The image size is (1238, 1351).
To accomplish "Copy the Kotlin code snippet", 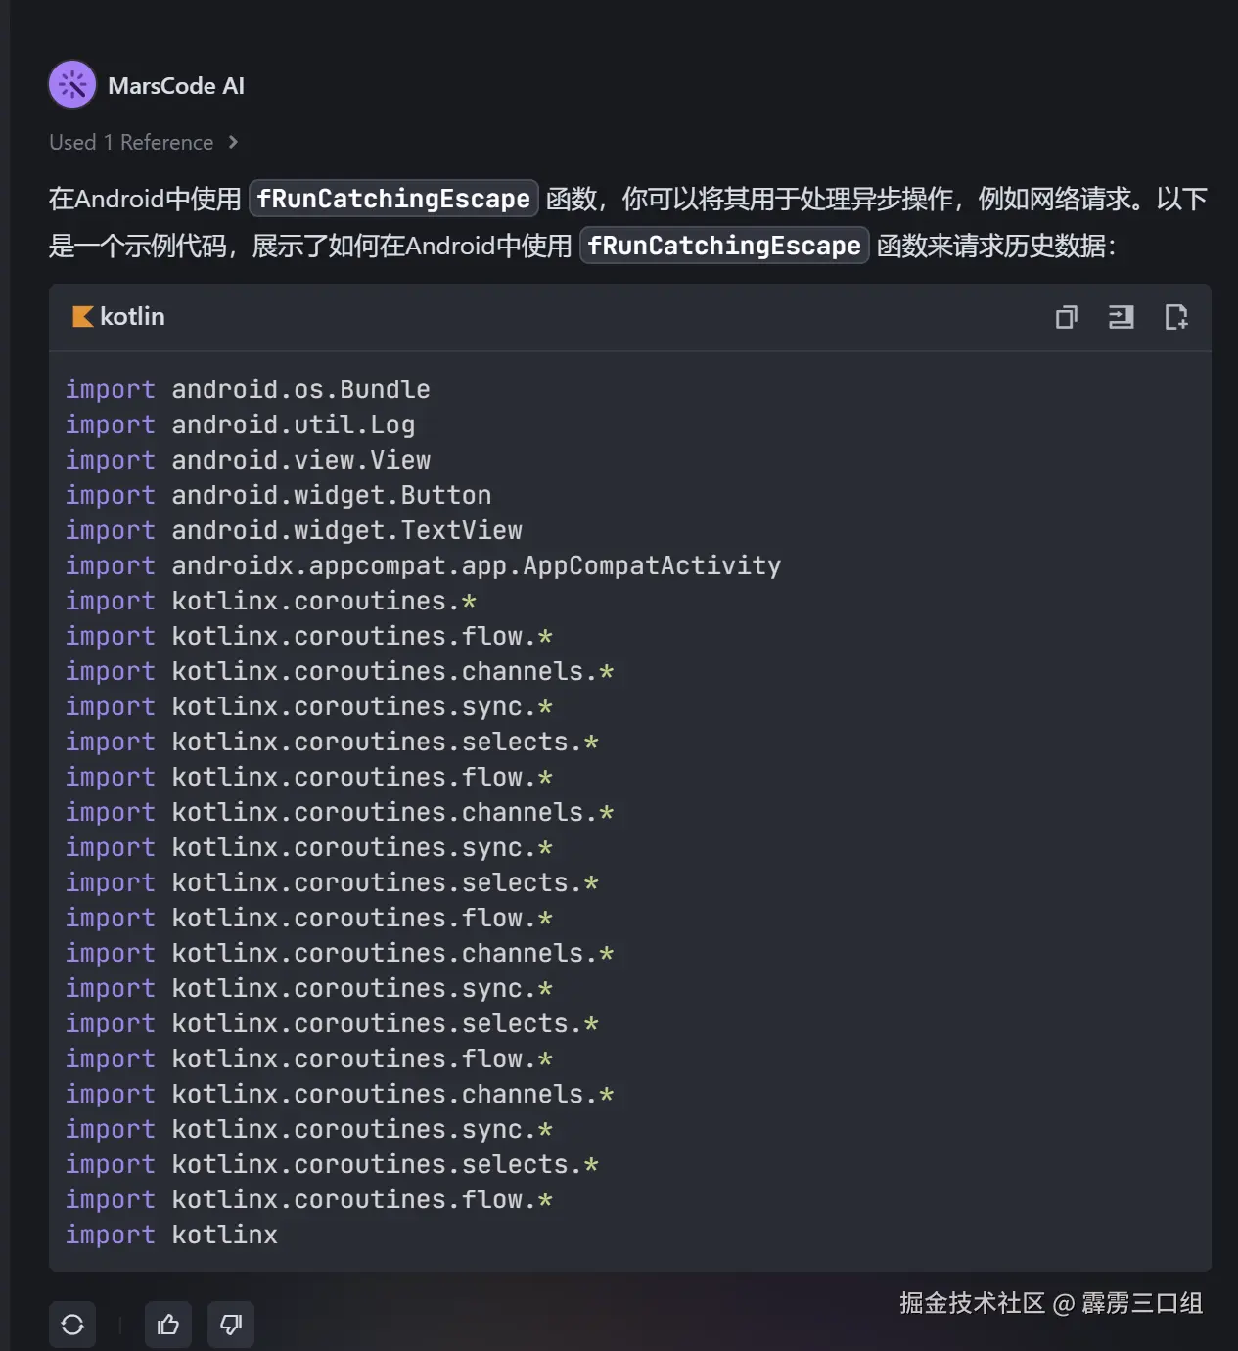I will 1066,317.
